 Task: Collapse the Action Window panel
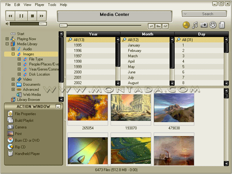coord(58,106)
